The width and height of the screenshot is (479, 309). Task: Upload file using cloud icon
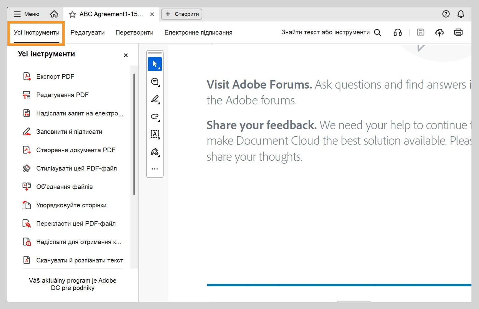click(439, 32)
